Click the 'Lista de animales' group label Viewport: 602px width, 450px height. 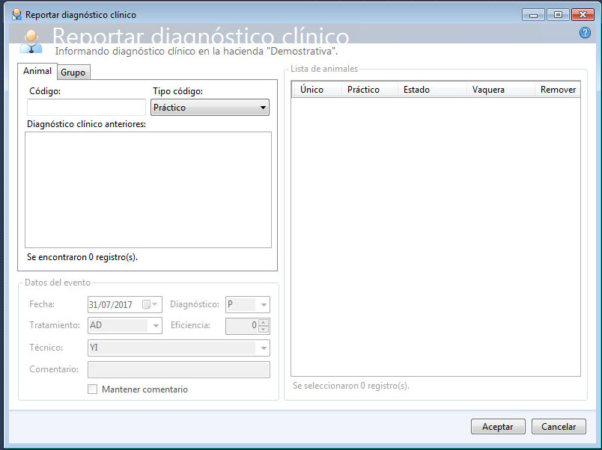pyautogui.click(x=324, y=69)
